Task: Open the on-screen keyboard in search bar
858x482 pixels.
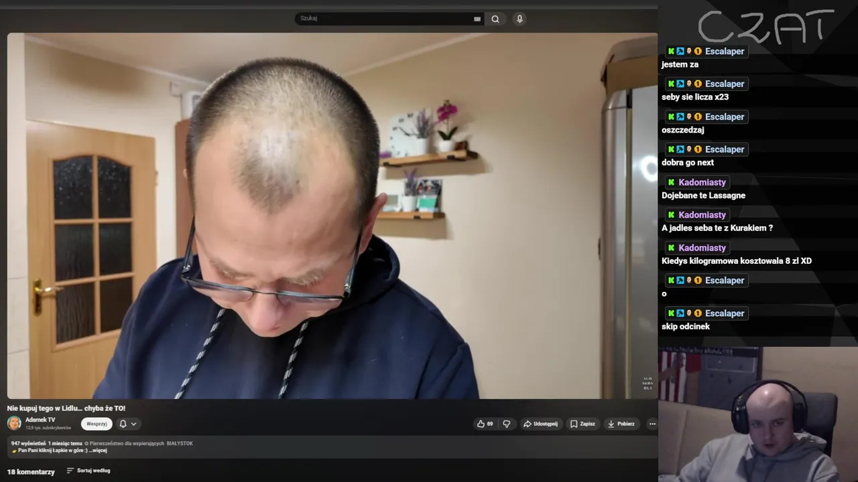Action: [477, 19]
